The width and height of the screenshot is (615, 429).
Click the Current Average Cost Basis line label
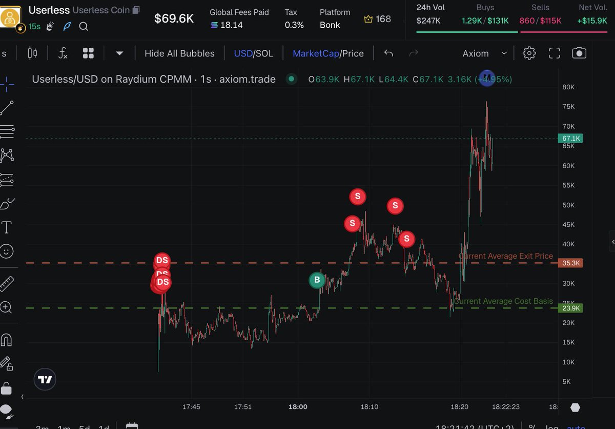tap(503, 301)
